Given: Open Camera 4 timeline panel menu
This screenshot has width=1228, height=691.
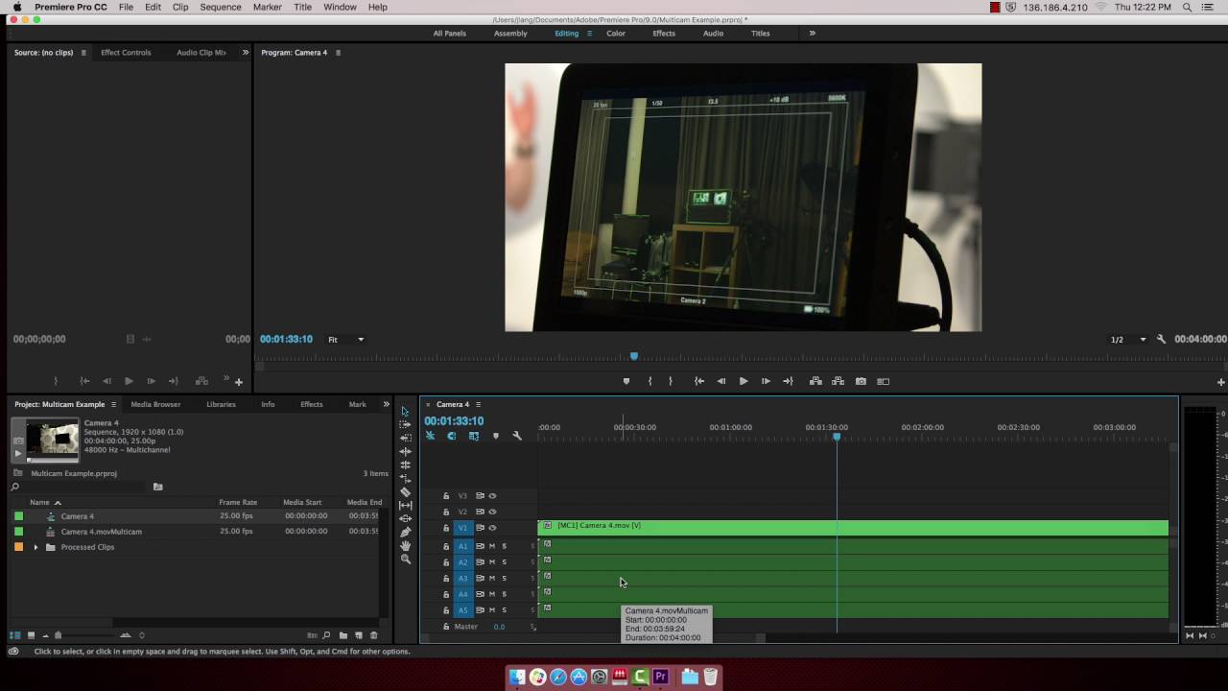Looking at the screenshot, I should tap(478, 404).
